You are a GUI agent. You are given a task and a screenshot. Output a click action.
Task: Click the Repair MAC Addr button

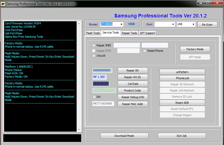pyautogui.click(x=133, y=104)
